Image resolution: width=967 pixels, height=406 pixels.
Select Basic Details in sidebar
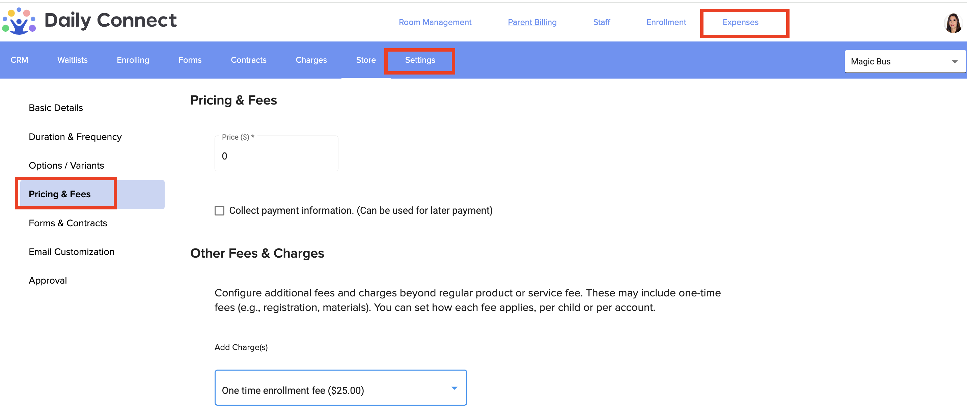(x=56, y=108)
